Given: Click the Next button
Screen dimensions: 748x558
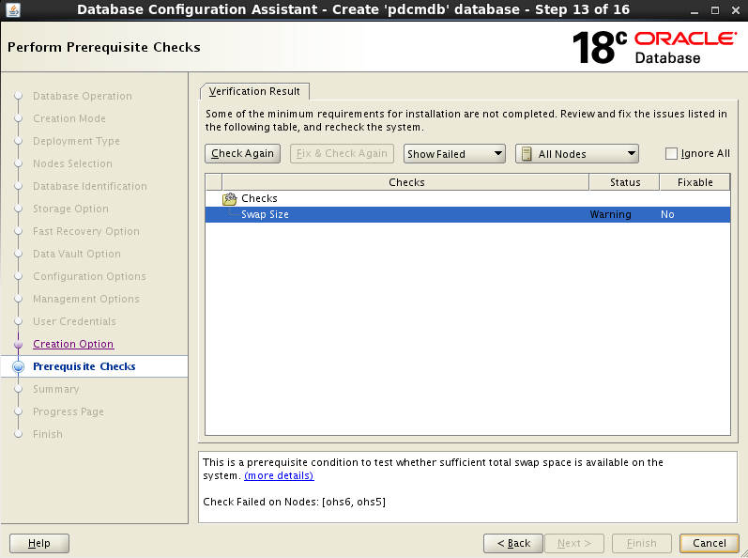Looking at the screenshot, I should (573, 543).
